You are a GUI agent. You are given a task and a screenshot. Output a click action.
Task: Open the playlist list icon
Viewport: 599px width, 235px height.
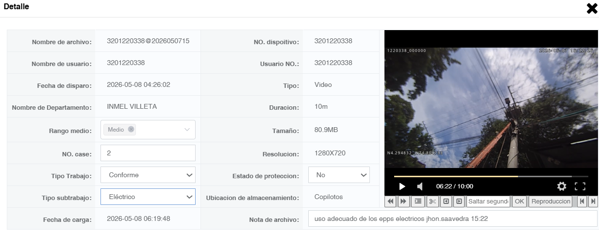418,201
